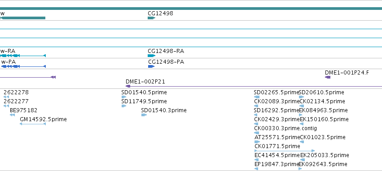Click the CG12498-RA transcript feature
This screenshot has height=171, width=382.
[x=152, y=56]
